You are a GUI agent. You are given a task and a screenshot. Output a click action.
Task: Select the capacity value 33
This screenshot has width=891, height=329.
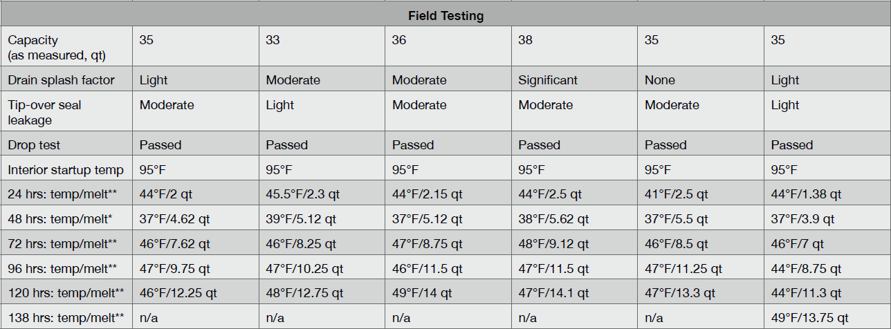tap(273, 40)
